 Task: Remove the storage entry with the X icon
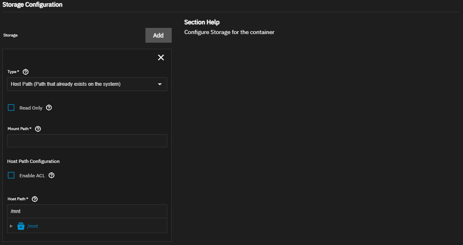(x=161, y=57)
